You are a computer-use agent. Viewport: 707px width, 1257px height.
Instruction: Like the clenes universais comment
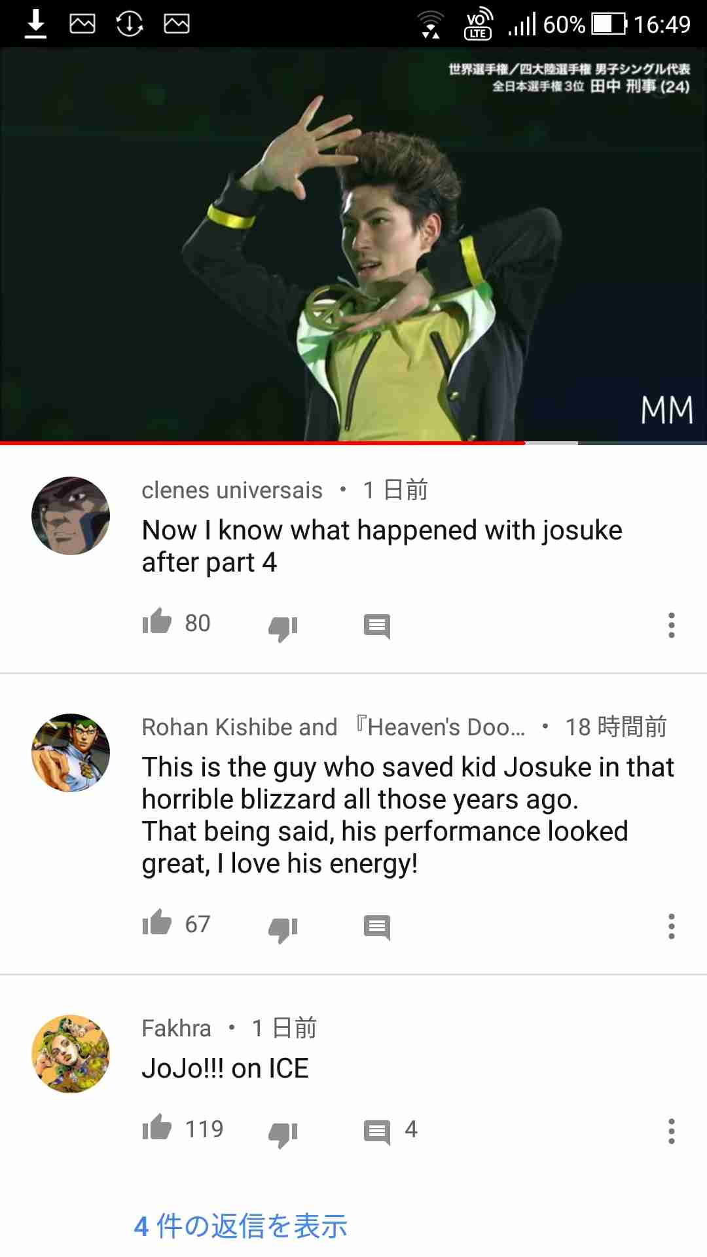click(157, 622)
